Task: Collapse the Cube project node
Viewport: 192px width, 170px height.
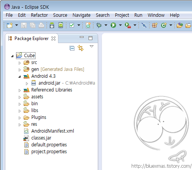Action: (12, 56)
